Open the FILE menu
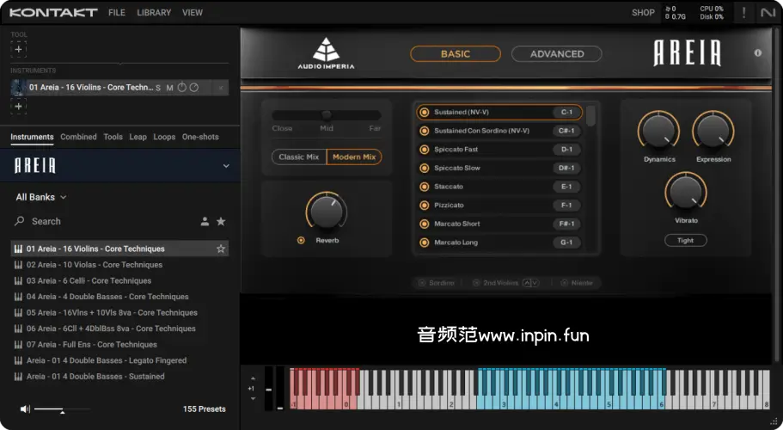Screen dimensions: 783x430 pyautogui.click(x=117, y=13)
